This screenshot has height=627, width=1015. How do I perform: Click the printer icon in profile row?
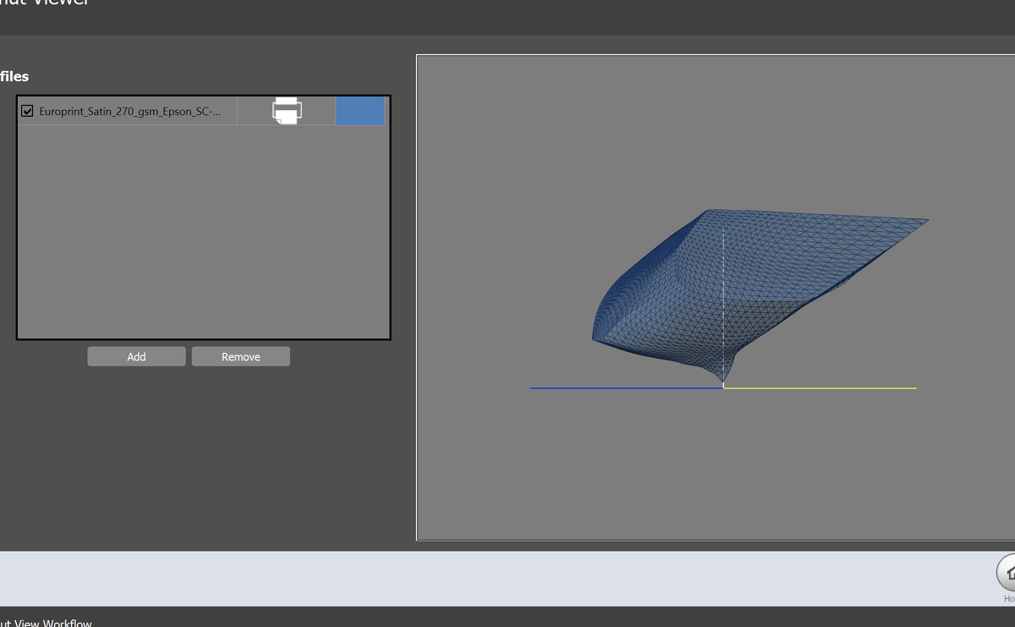(287, 111)
